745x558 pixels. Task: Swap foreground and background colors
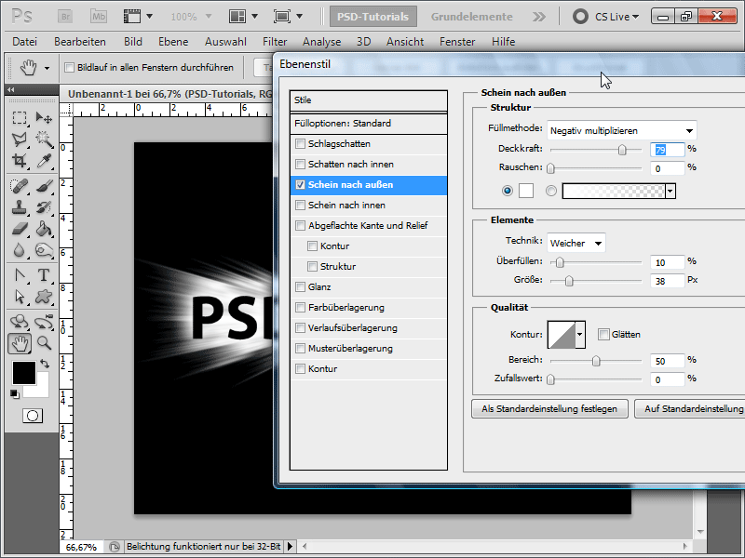45,364
